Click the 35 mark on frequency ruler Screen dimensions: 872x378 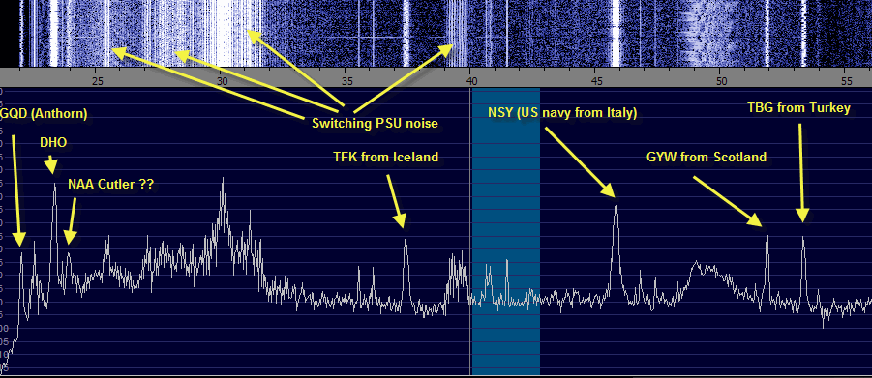click(x=346, y=81)
